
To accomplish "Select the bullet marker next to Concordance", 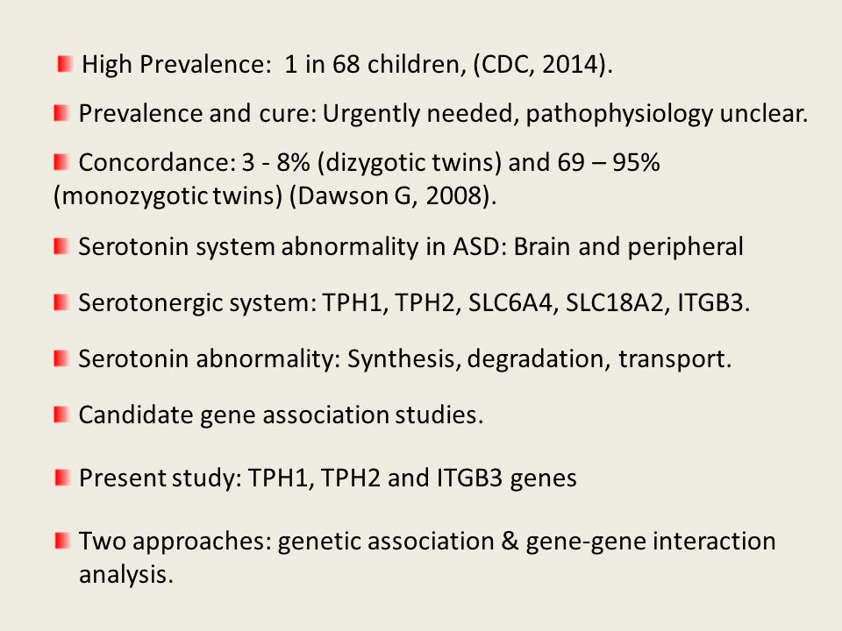I will coord(61,162).
